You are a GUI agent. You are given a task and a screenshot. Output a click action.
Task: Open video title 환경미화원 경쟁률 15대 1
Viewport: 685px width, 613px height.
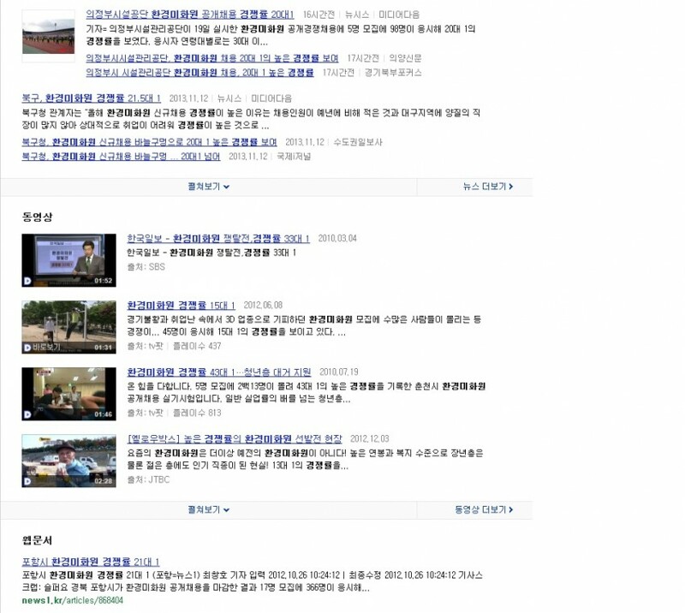click(181, 306)
